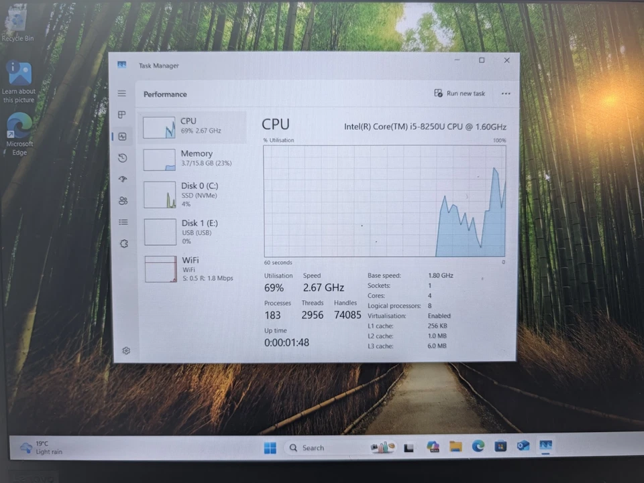Open the Users page icon
Image resolution: width=644 pixels, height=483 pixels.
(123, 200)
